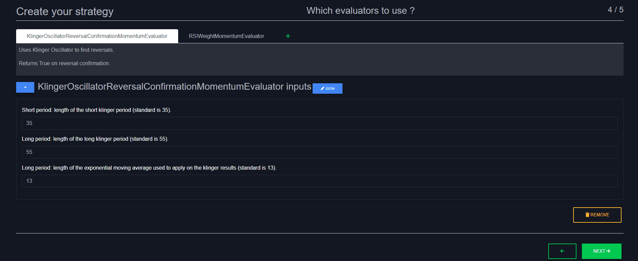Click the 'Create your strategy' heading

(x=65, y=11)
